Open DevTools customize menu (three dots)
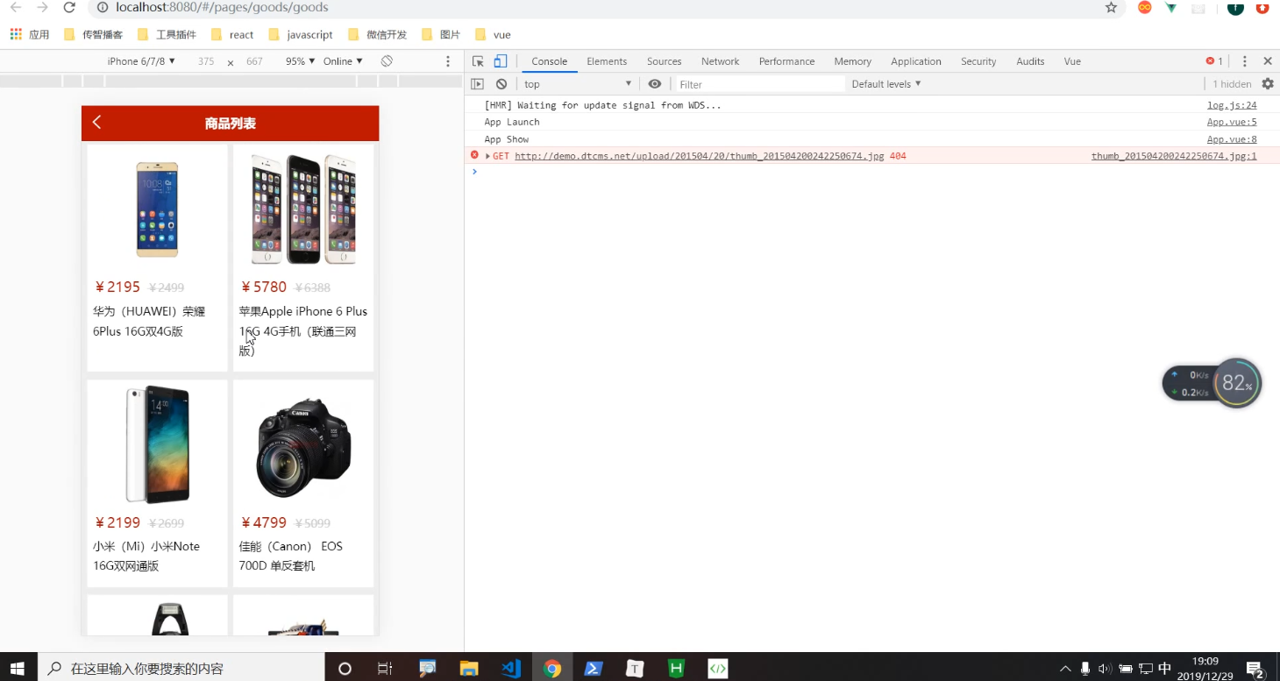1280x681 pixels. pyautogui.click(x=1244, y=61)
